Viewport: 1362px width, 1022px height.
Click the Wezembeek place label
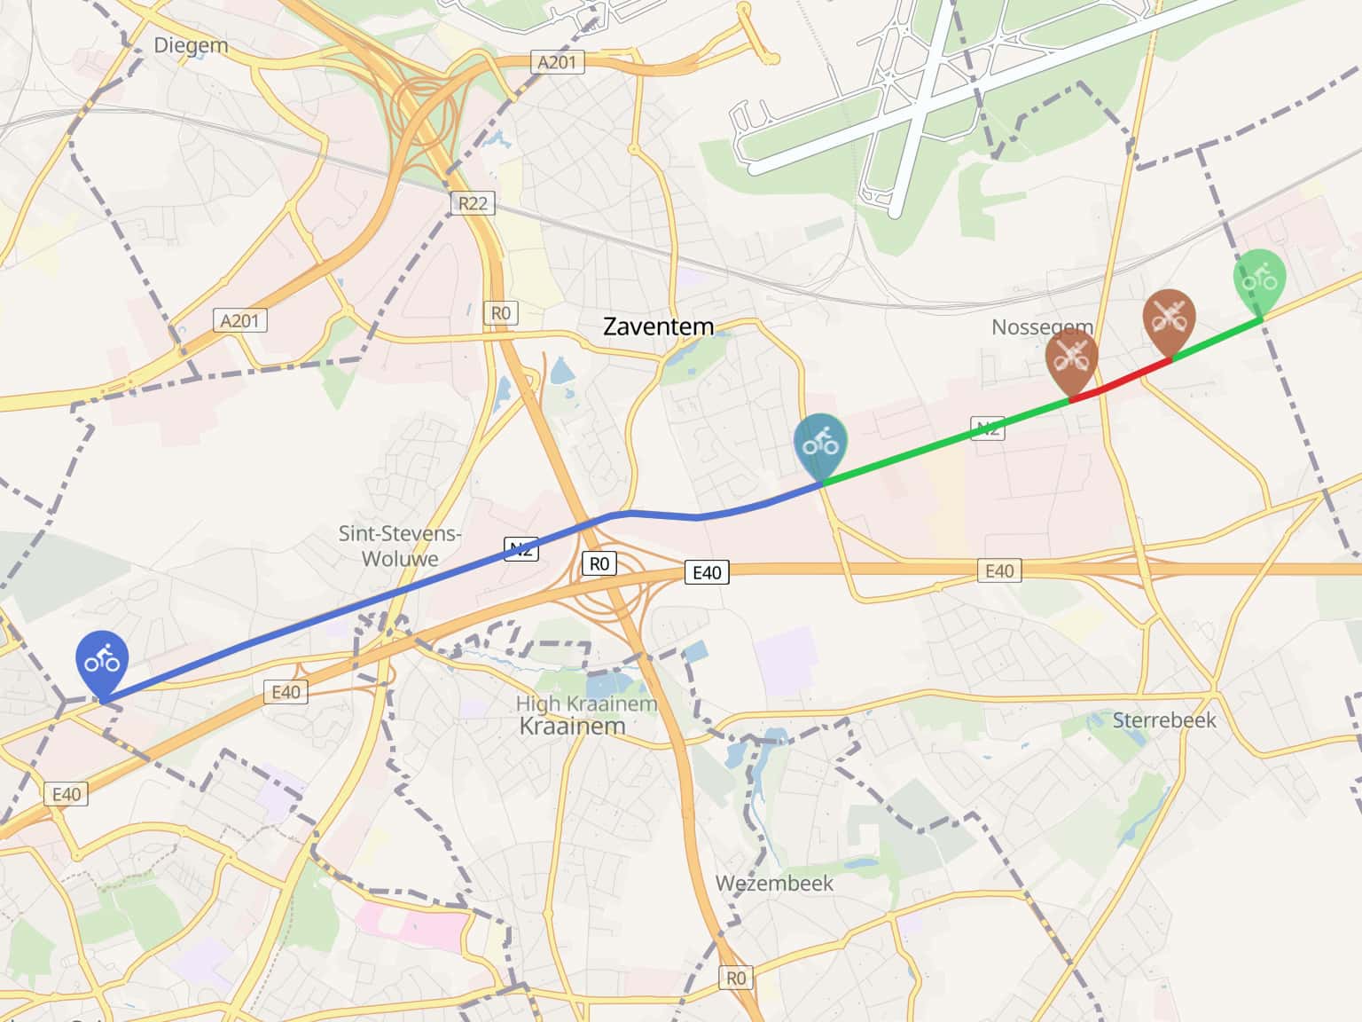tap(774, 883)
